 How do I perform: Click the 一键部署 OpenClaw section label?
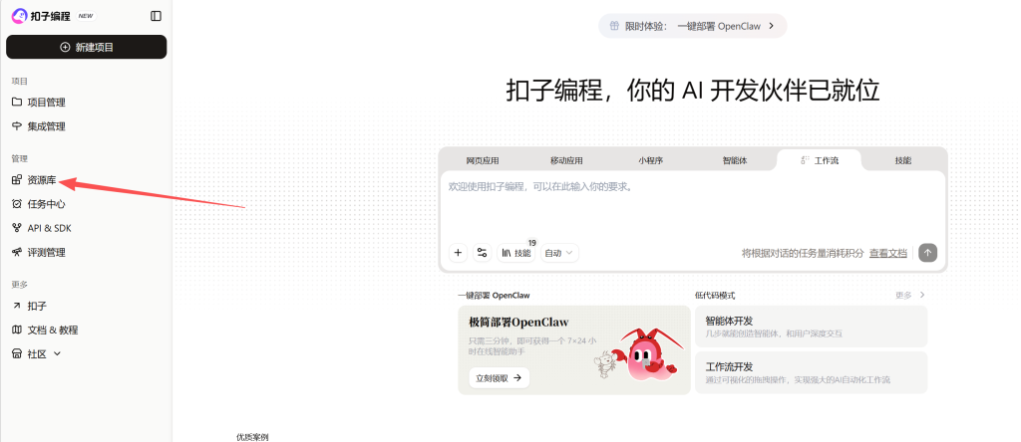pyautogui.click(x=494, y=295)
